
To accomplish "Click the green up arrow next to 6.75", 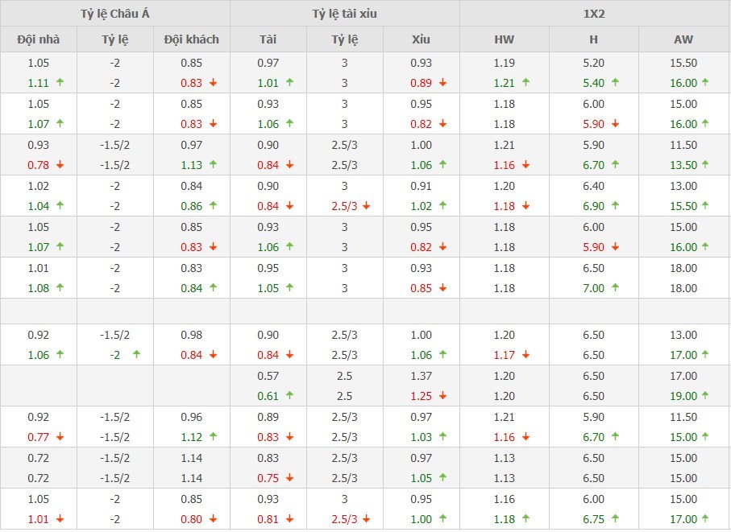I will click(616, 519).
